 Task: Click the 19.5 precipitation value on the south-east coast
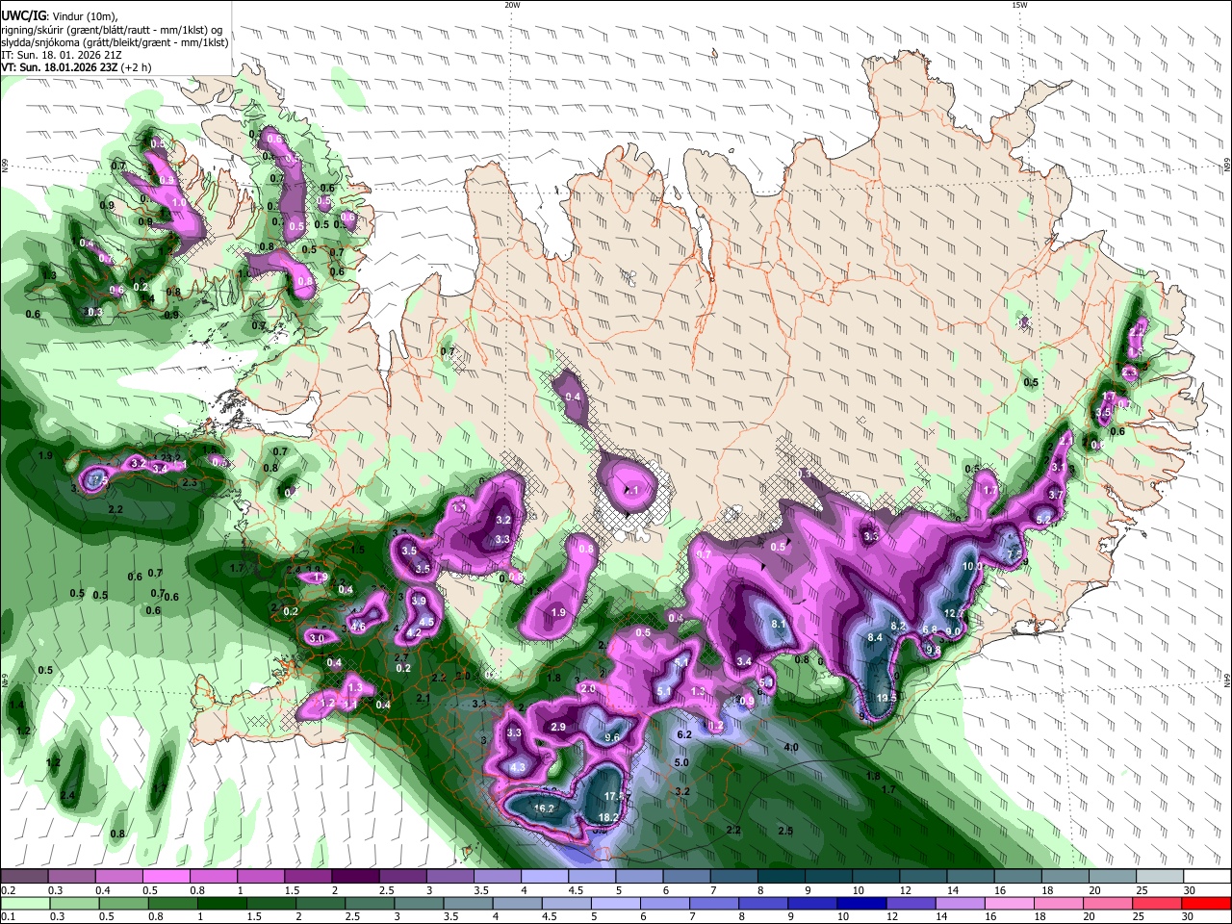coord(886,698)
